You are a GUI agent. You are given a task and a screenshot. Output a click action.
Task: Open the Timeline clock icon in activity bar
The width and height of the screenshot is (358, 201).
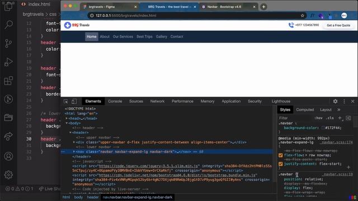8,99
